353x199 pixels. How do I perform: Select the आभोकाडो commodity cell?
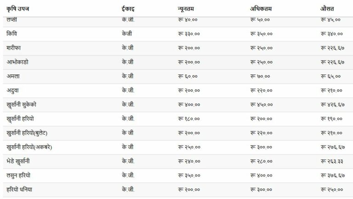point(17,62)
